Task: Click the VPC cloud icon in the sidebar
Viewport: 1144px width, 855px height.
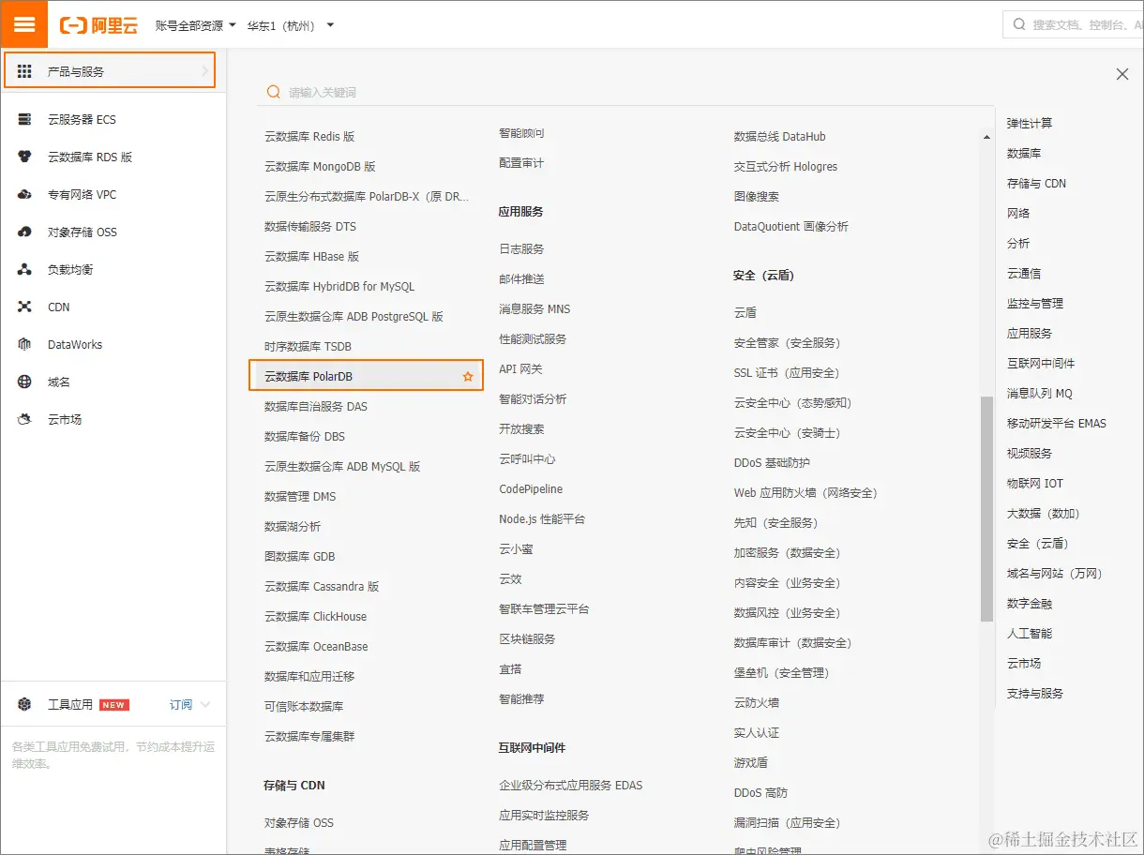Action: pos(25,194)
